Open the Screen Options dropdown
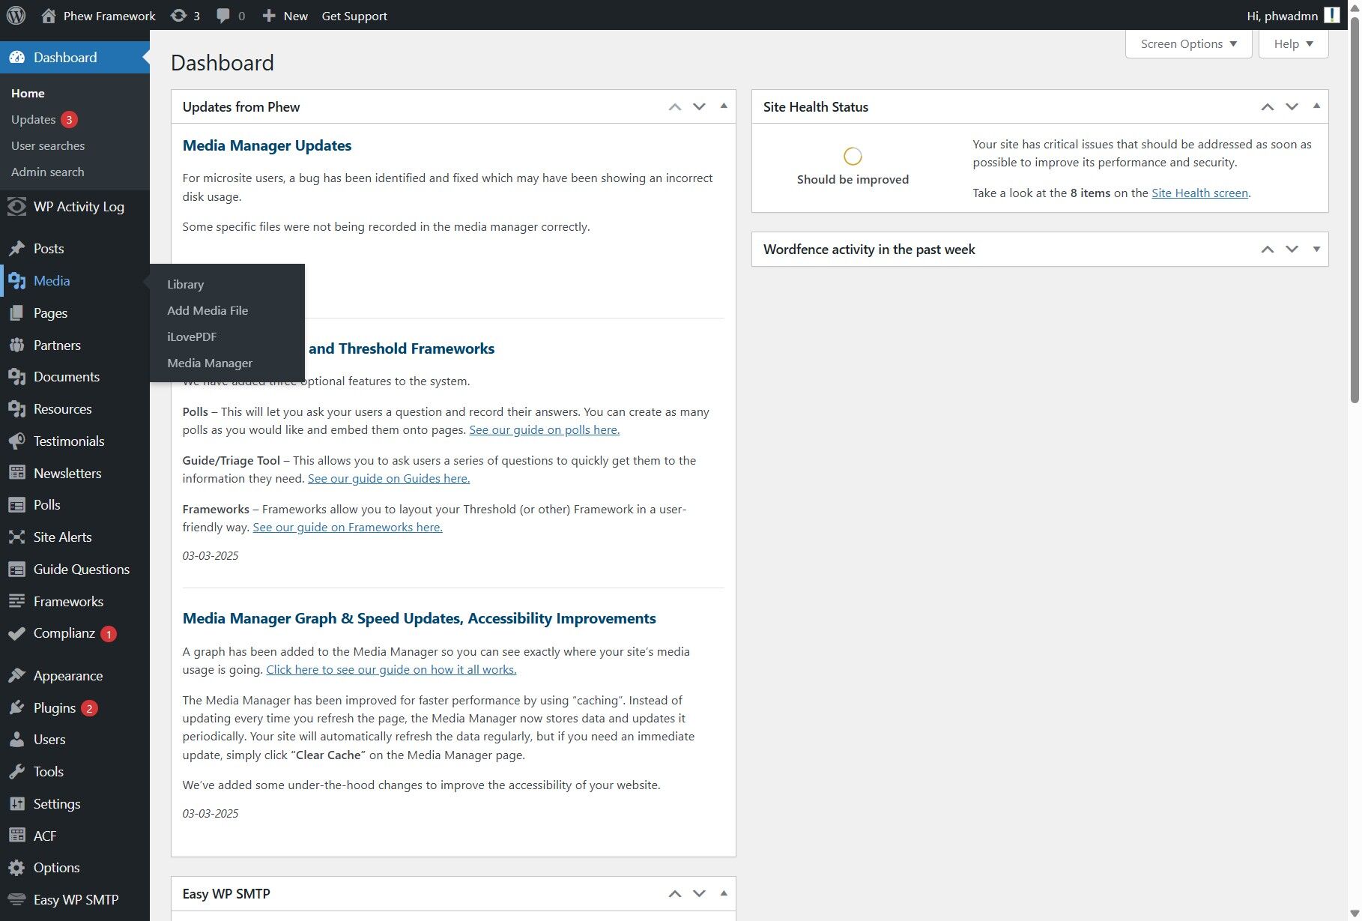The height and width of the screenshot is (921, 1362). (1188, 43)
